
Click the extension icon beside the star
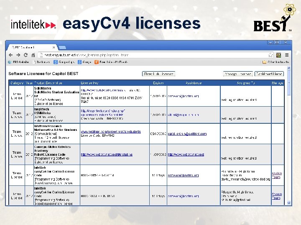tap(278, 55)
